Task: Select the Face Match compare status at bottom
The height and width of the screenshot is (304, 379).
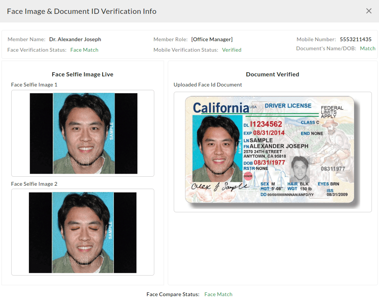Action: [x=218, y=294]
